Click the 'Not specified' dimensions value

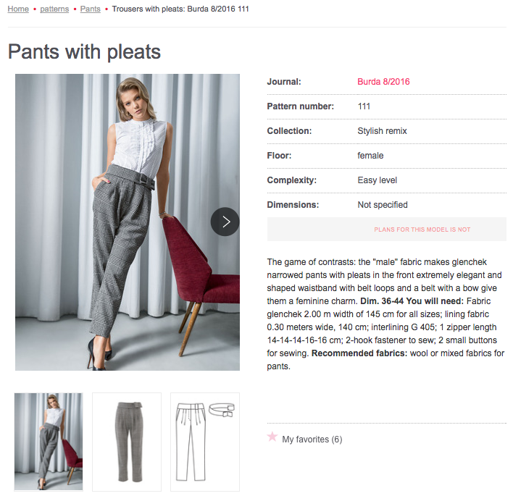[x=383, y=205]
